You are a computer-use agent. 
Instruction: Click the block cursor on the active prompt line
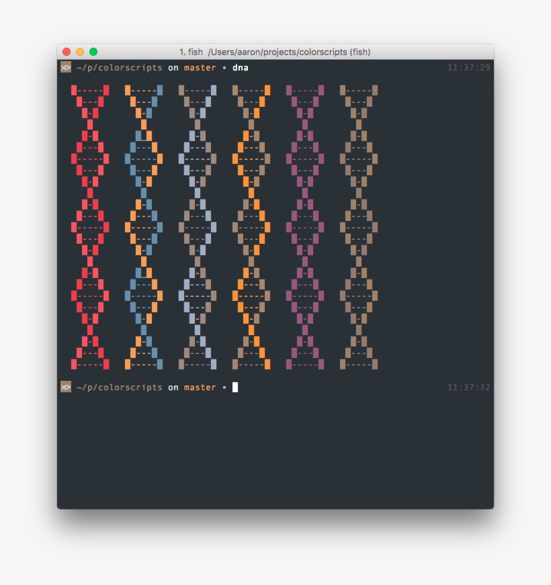pyautogui.click(x=235, y=387)
